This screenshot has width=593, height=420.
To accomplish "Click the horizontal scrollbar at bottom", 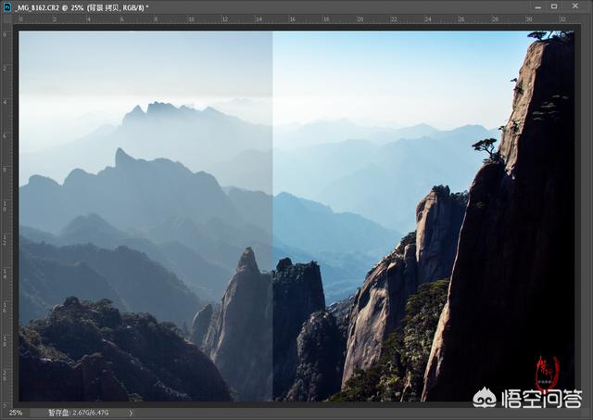I will click(x=352, y=413).
